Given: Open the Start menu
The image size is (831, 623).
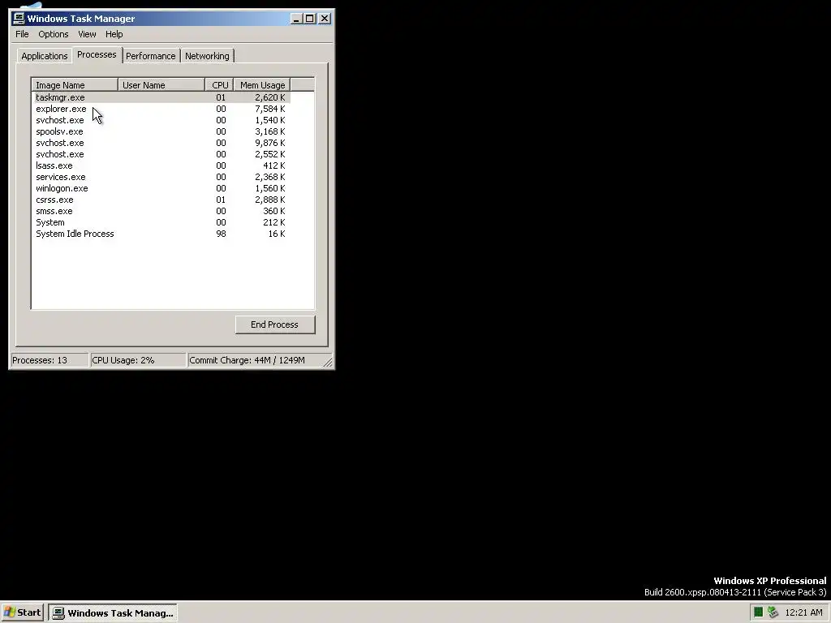Looking at the screenshot, I should point(22,612).
